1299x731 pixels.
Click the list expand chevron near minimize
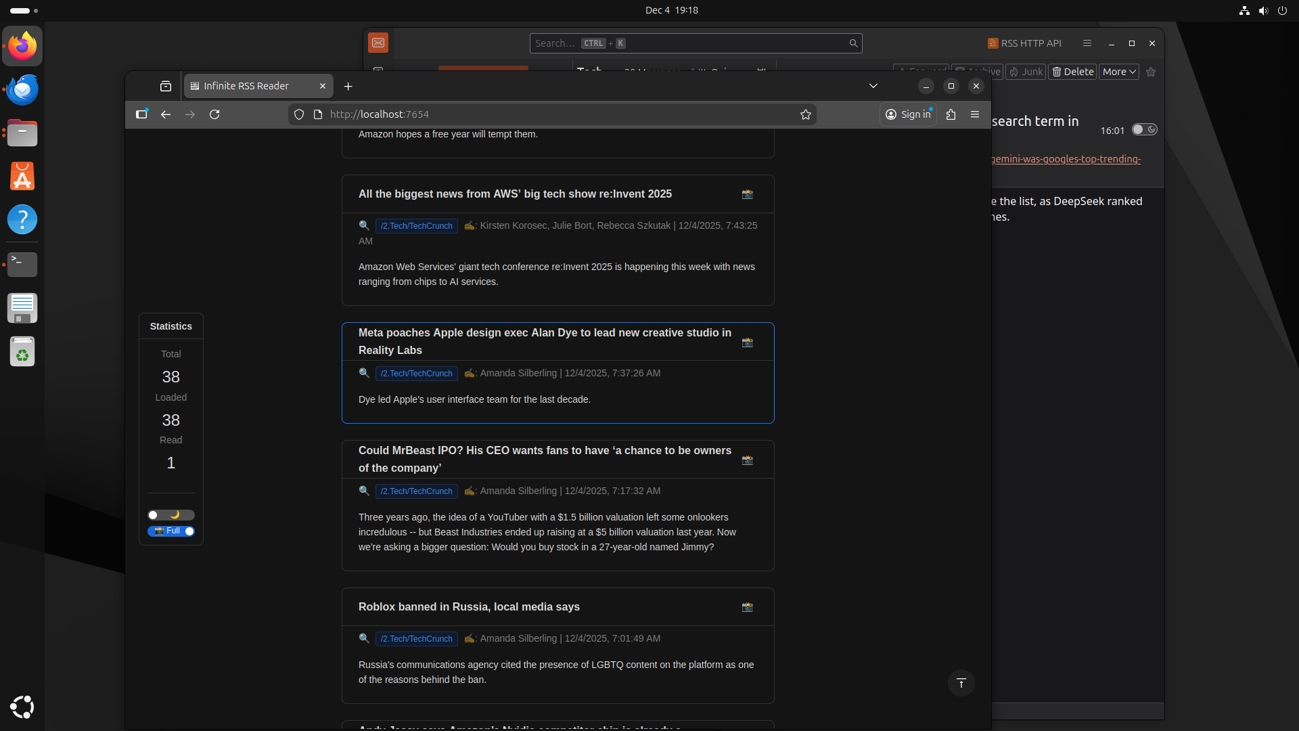coord(873,86)
